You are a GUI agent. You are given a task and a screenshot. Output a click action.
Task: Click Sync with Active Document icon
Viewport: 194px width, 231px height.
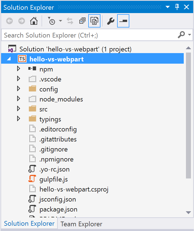[70, 21]
